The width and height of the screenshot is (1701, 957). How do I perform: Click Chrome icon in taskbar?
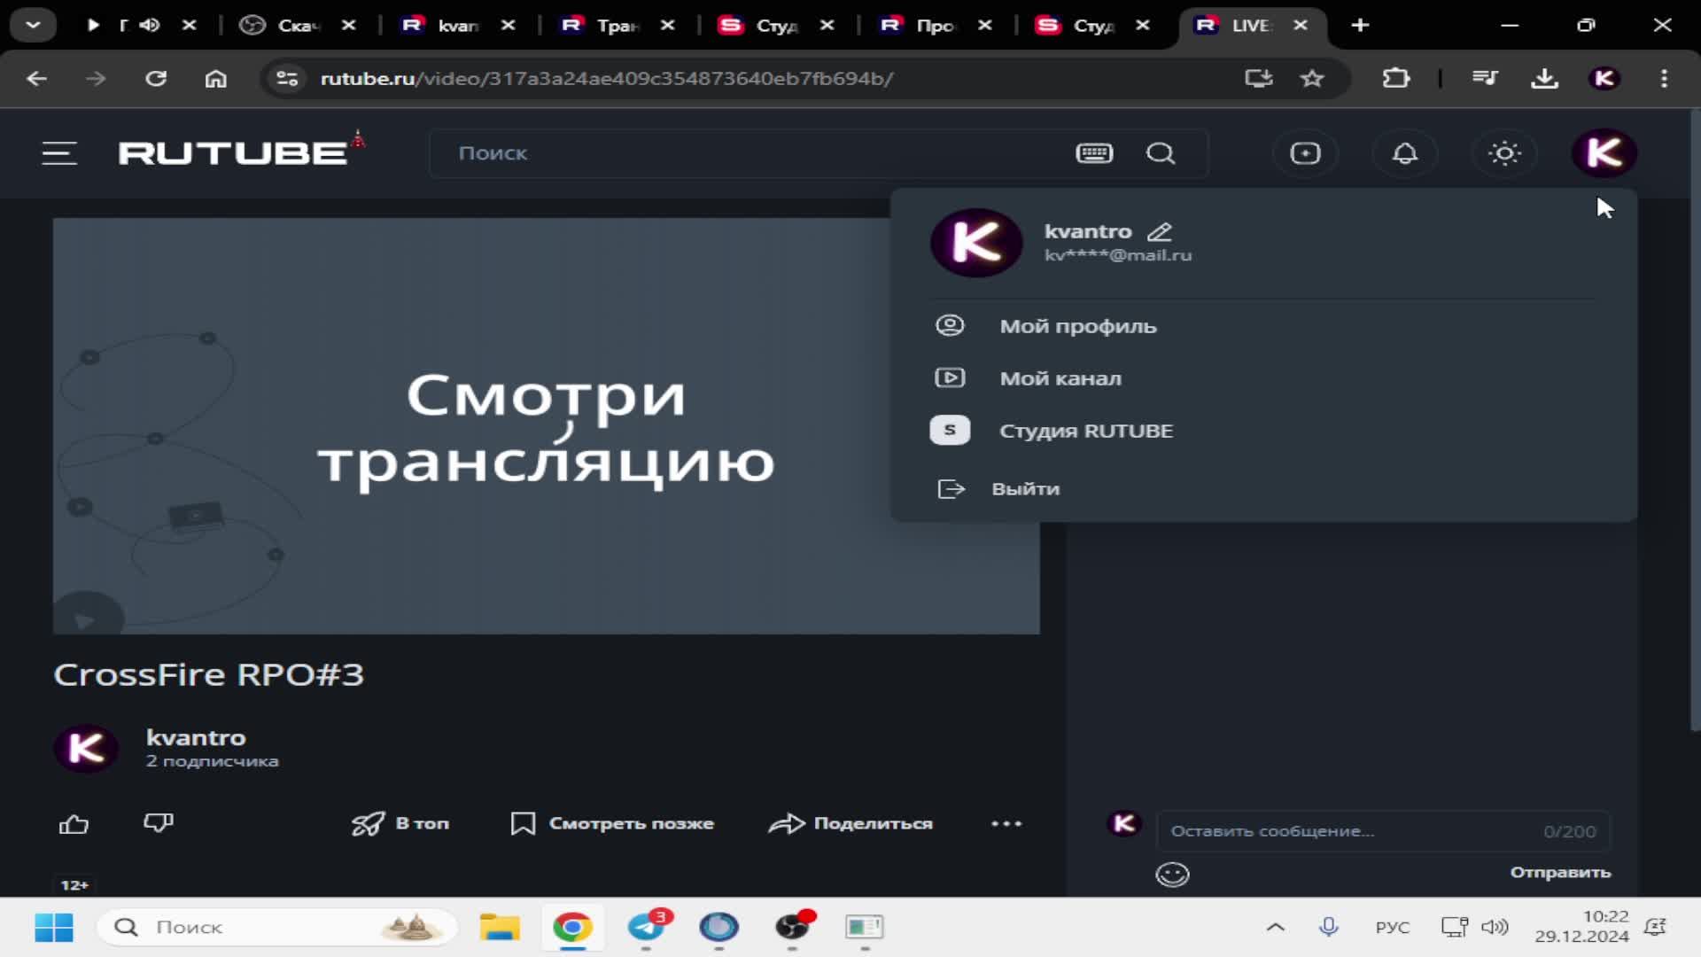point(572,928)
